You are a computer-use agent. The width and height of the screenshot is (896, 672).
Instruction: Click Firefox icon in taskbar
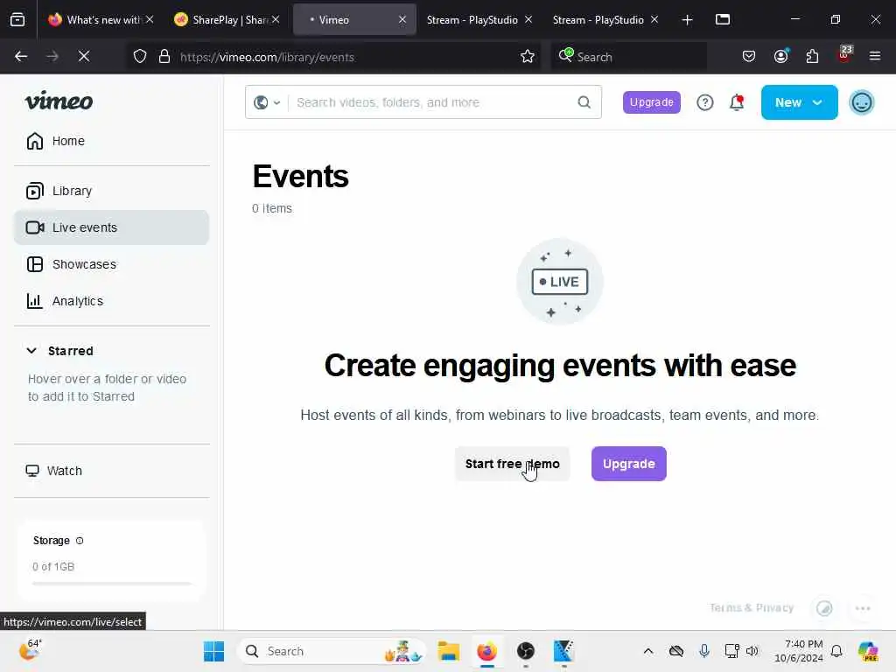tap(486, 651)
